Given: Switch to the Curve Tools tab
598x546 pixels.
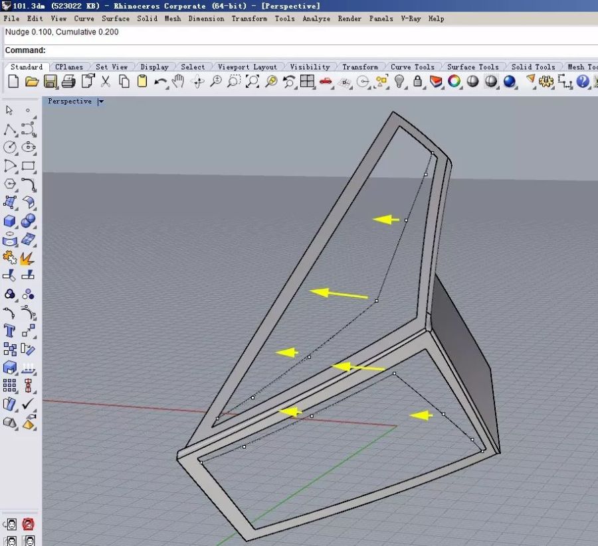Looking at the screenshot, I should (412, 67).
